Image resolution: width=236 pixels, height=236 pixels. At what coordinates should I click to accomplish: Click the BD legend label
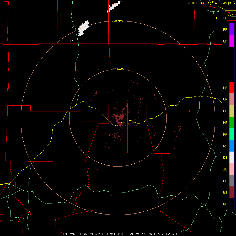pos(225,111)
